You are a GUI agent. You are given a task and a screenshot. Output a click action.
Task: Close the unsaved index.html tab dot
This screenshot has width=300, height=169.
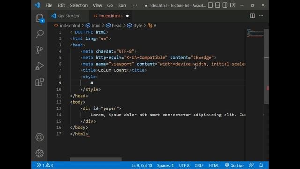click(x=127, y=16)
